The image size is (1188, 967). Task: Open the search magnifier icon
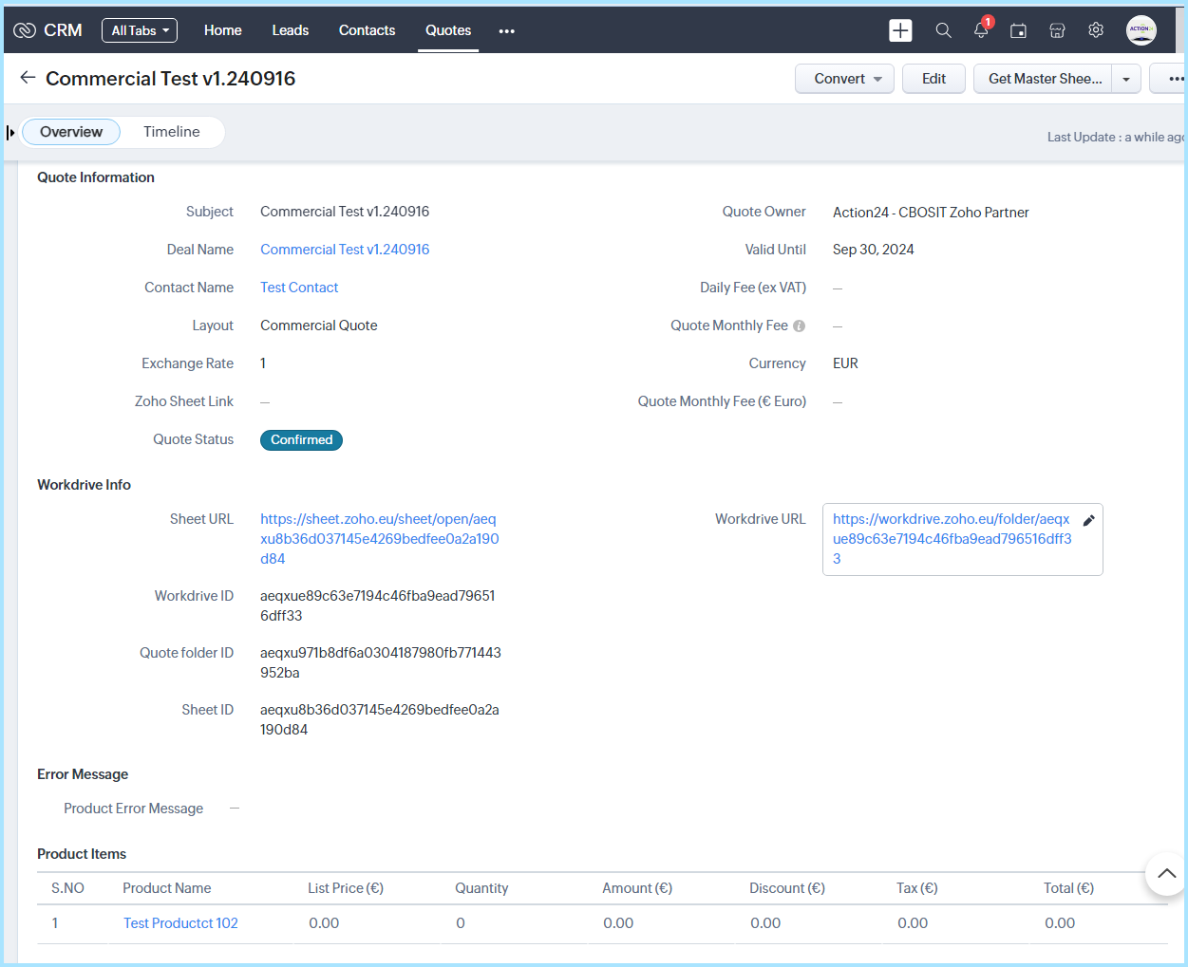pos(943,30)
